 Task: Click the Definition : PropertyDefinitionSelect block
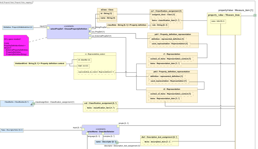(18, 27)
